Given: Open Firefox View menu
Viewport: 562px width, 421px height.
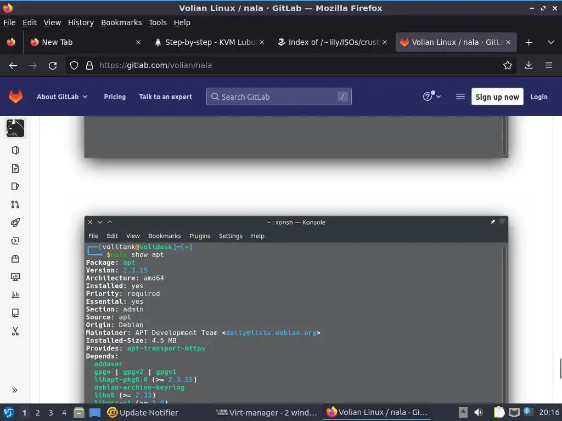Looking at the screenshot, I should pos(52,22).
